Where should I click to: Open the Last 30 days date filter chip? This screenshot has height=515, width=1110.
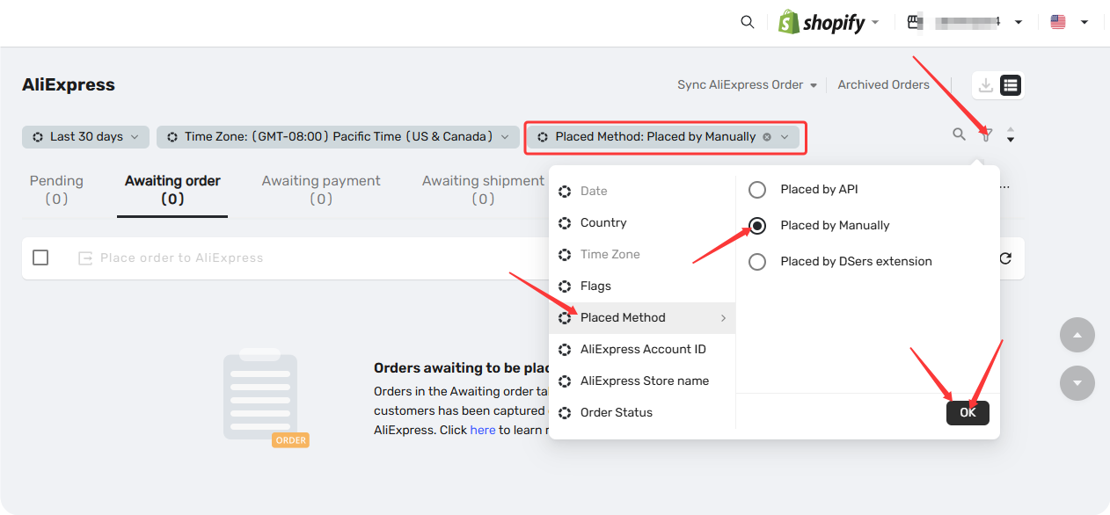click(85, 137)
